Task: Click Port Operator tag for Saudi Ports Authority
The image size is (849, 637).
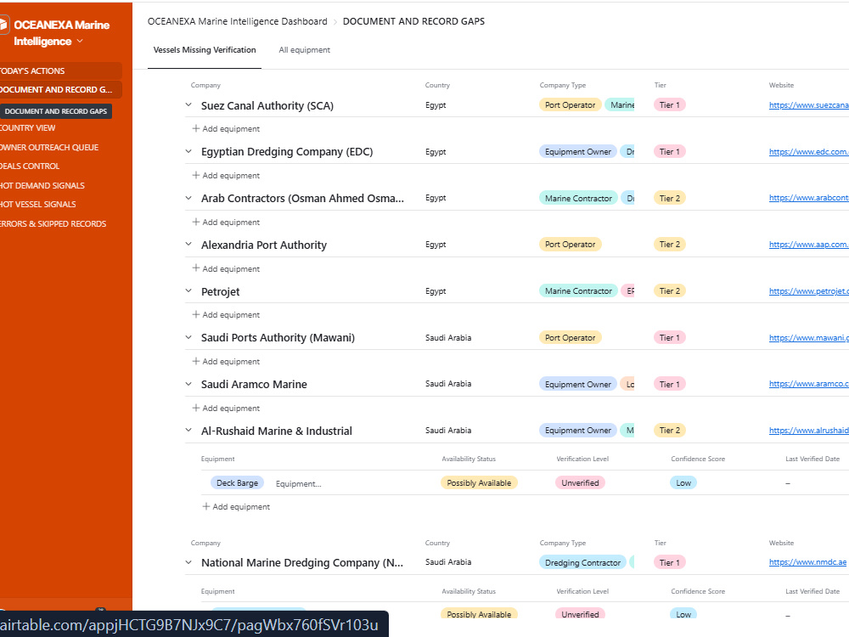Action: [571, 337]
